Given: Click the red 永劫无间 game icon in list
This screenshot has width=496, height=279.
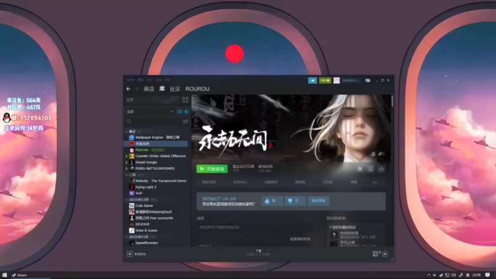Looking at the screenshot, I should [131, 144].
